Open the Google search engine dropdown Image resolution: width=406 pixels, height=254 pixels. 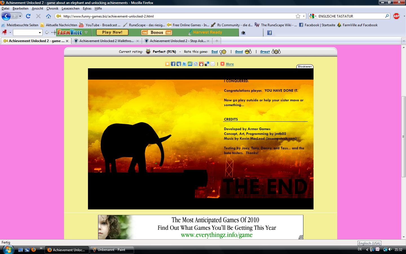pos(313,16)
